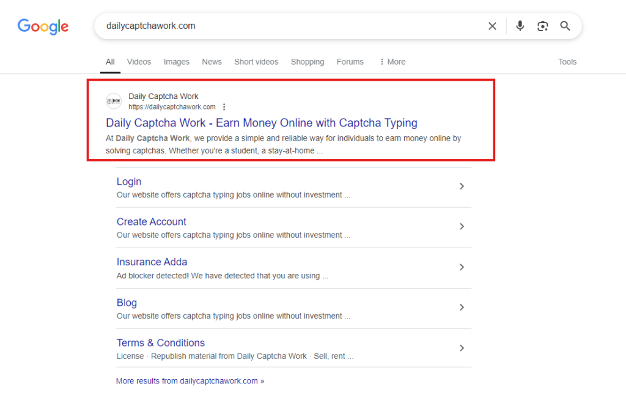Open the Login sitelink

129,182
